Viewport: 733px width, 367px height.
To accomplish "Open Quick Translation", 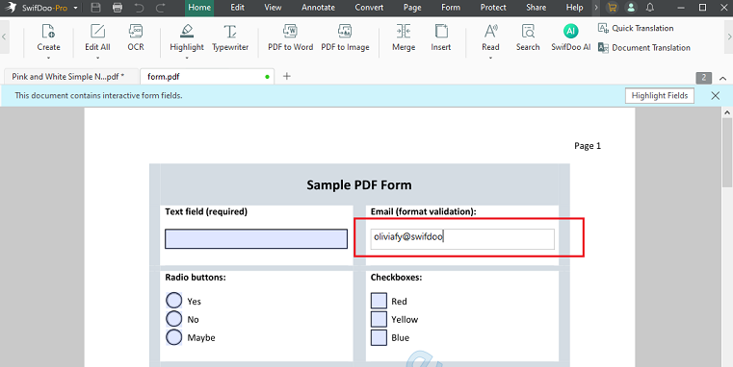I will click(x=636, y=28).
